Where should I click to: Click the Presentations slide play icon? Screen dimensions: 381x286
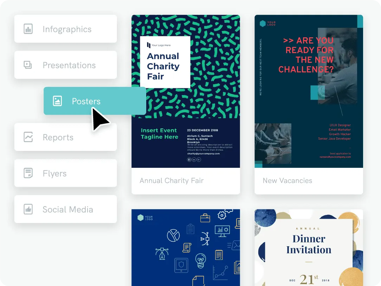(28, 65)
